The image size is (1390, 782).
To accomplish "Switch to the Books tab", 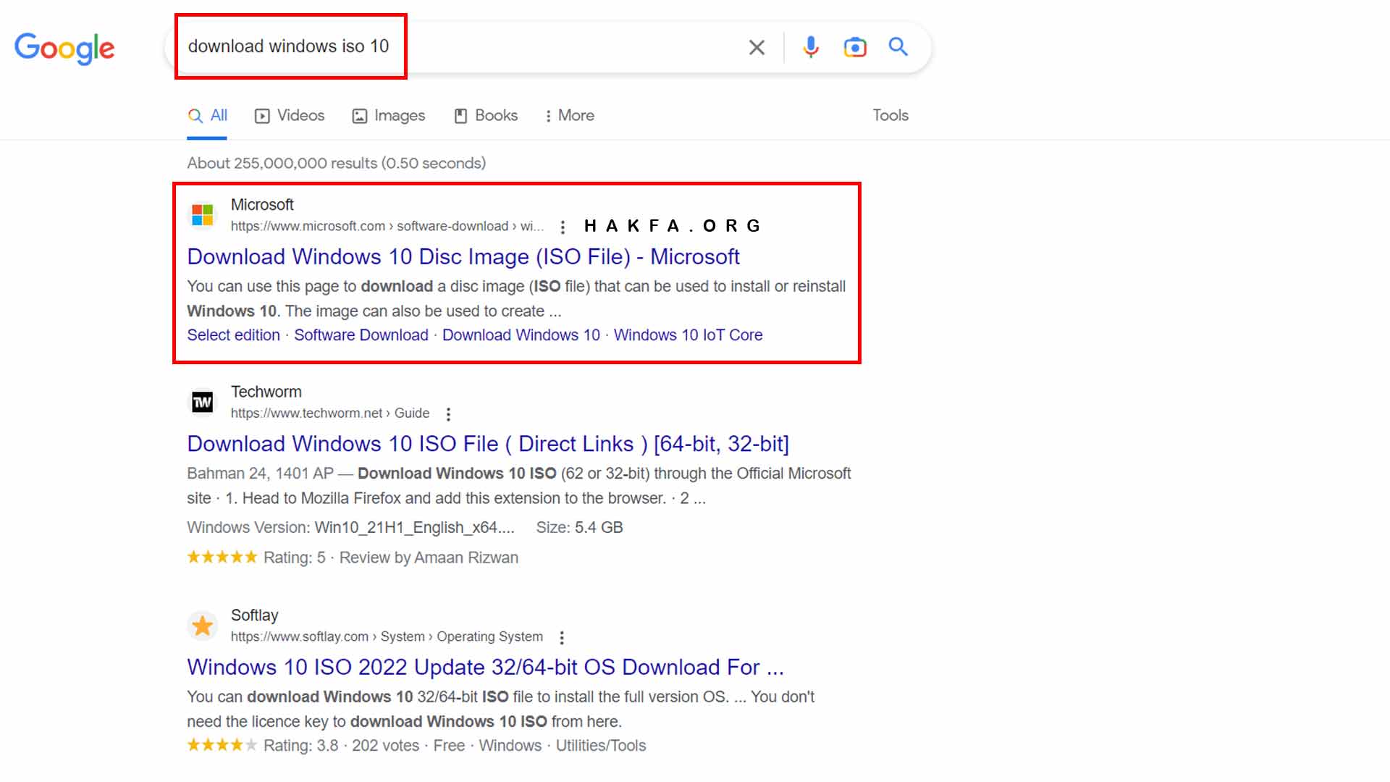I will tap(486, 116).
